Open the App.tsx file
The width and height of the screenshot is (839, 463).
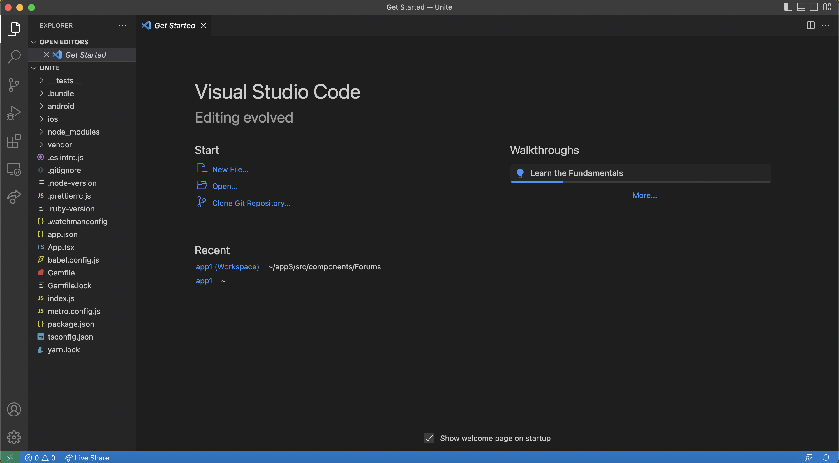(x=61, y=247)
